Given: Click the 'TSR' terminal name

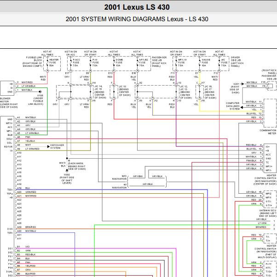Looking at the screenshot, I should 10,233.
